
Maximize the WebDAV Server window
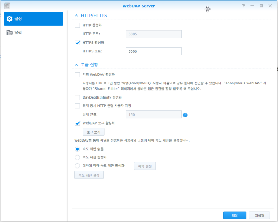(261, 6)
